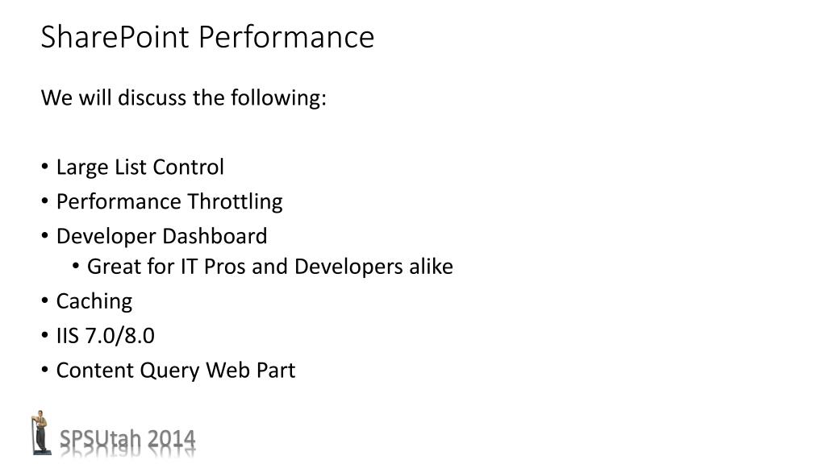Select the Developer Dashboard bullet item
The image size is (826, 464).
click(x=161, y=236)
